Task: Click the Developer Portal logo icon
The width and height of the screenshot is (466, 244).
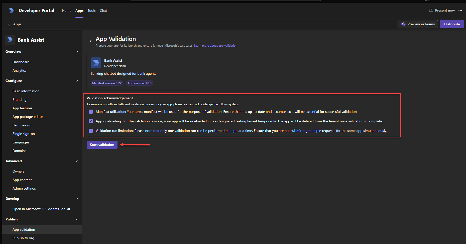Action: point(11,11)
